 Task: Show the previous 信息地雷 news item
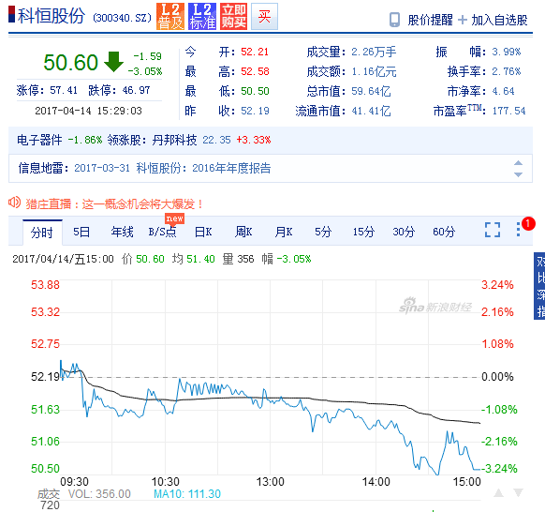(x=518, y=162)
